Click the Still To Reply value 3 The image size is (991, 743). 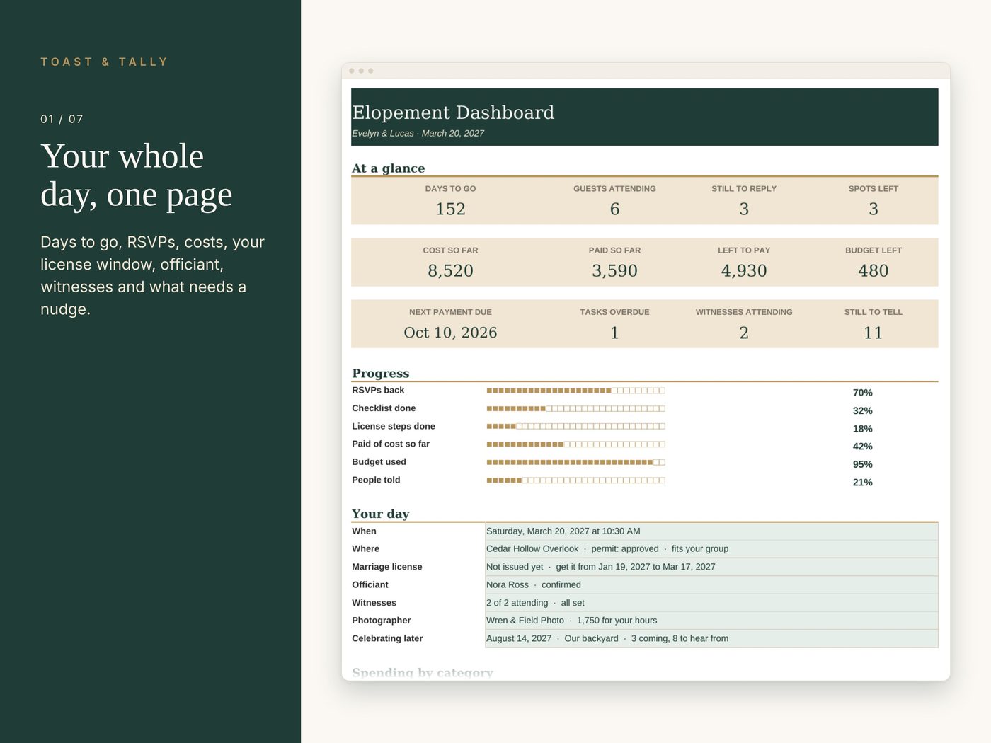(744, 209)
